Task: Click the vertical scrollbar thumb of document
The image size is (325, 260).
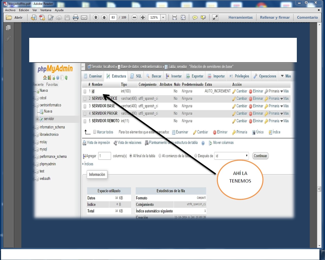Action: [319, 189]
